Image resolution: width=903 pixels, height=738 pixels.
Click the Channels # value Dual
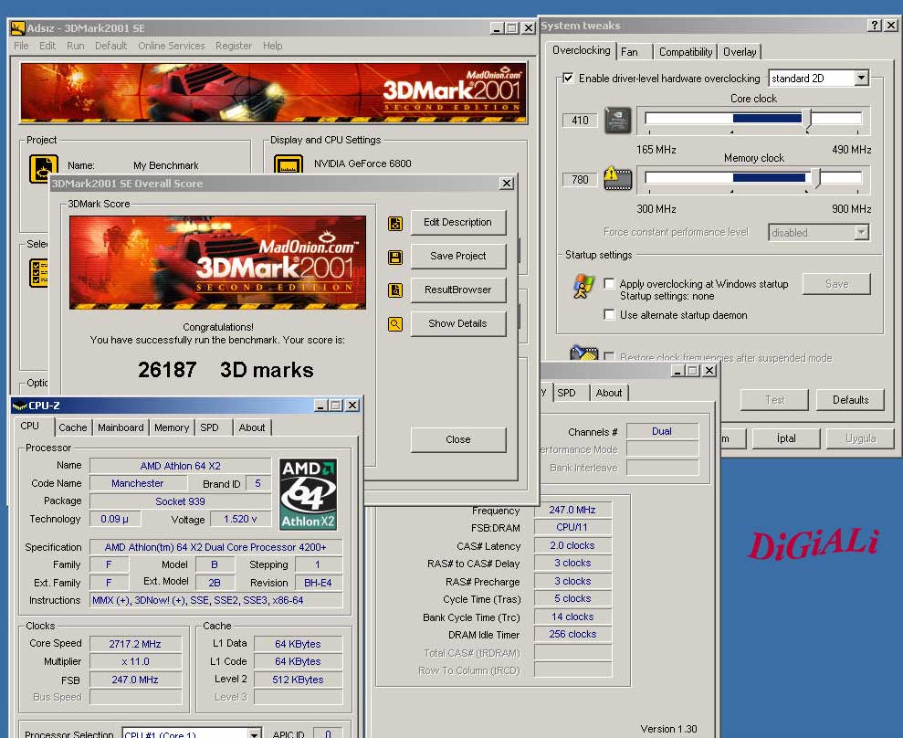point(662,431)
